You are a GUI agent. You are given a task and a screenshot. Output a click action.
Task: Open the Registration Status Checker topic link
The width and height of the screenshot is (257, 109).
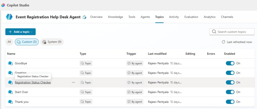coord(33,82)
